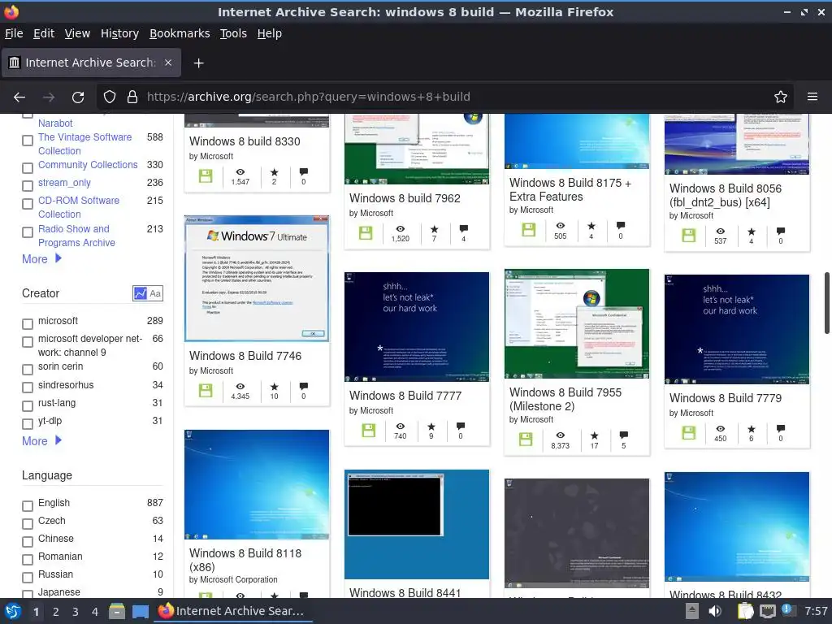832x624 pixels.
Task: Click the Windows 8 Build 8441 command prompt thumbnail
Action: 417,524
